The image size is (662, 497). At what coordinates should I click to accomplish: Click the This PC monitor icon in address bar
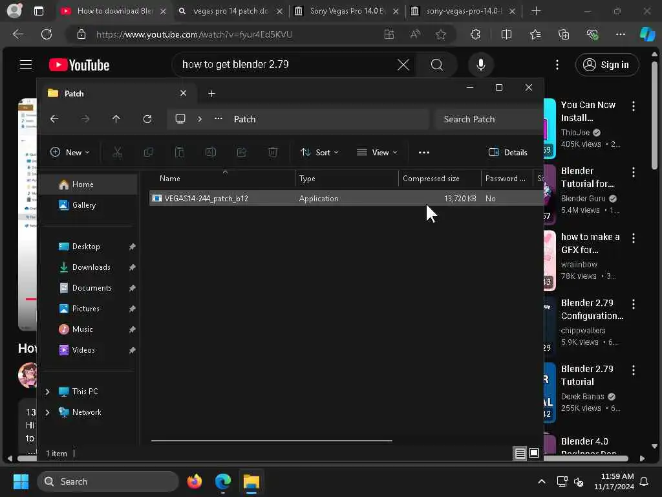tap(180, 119)
